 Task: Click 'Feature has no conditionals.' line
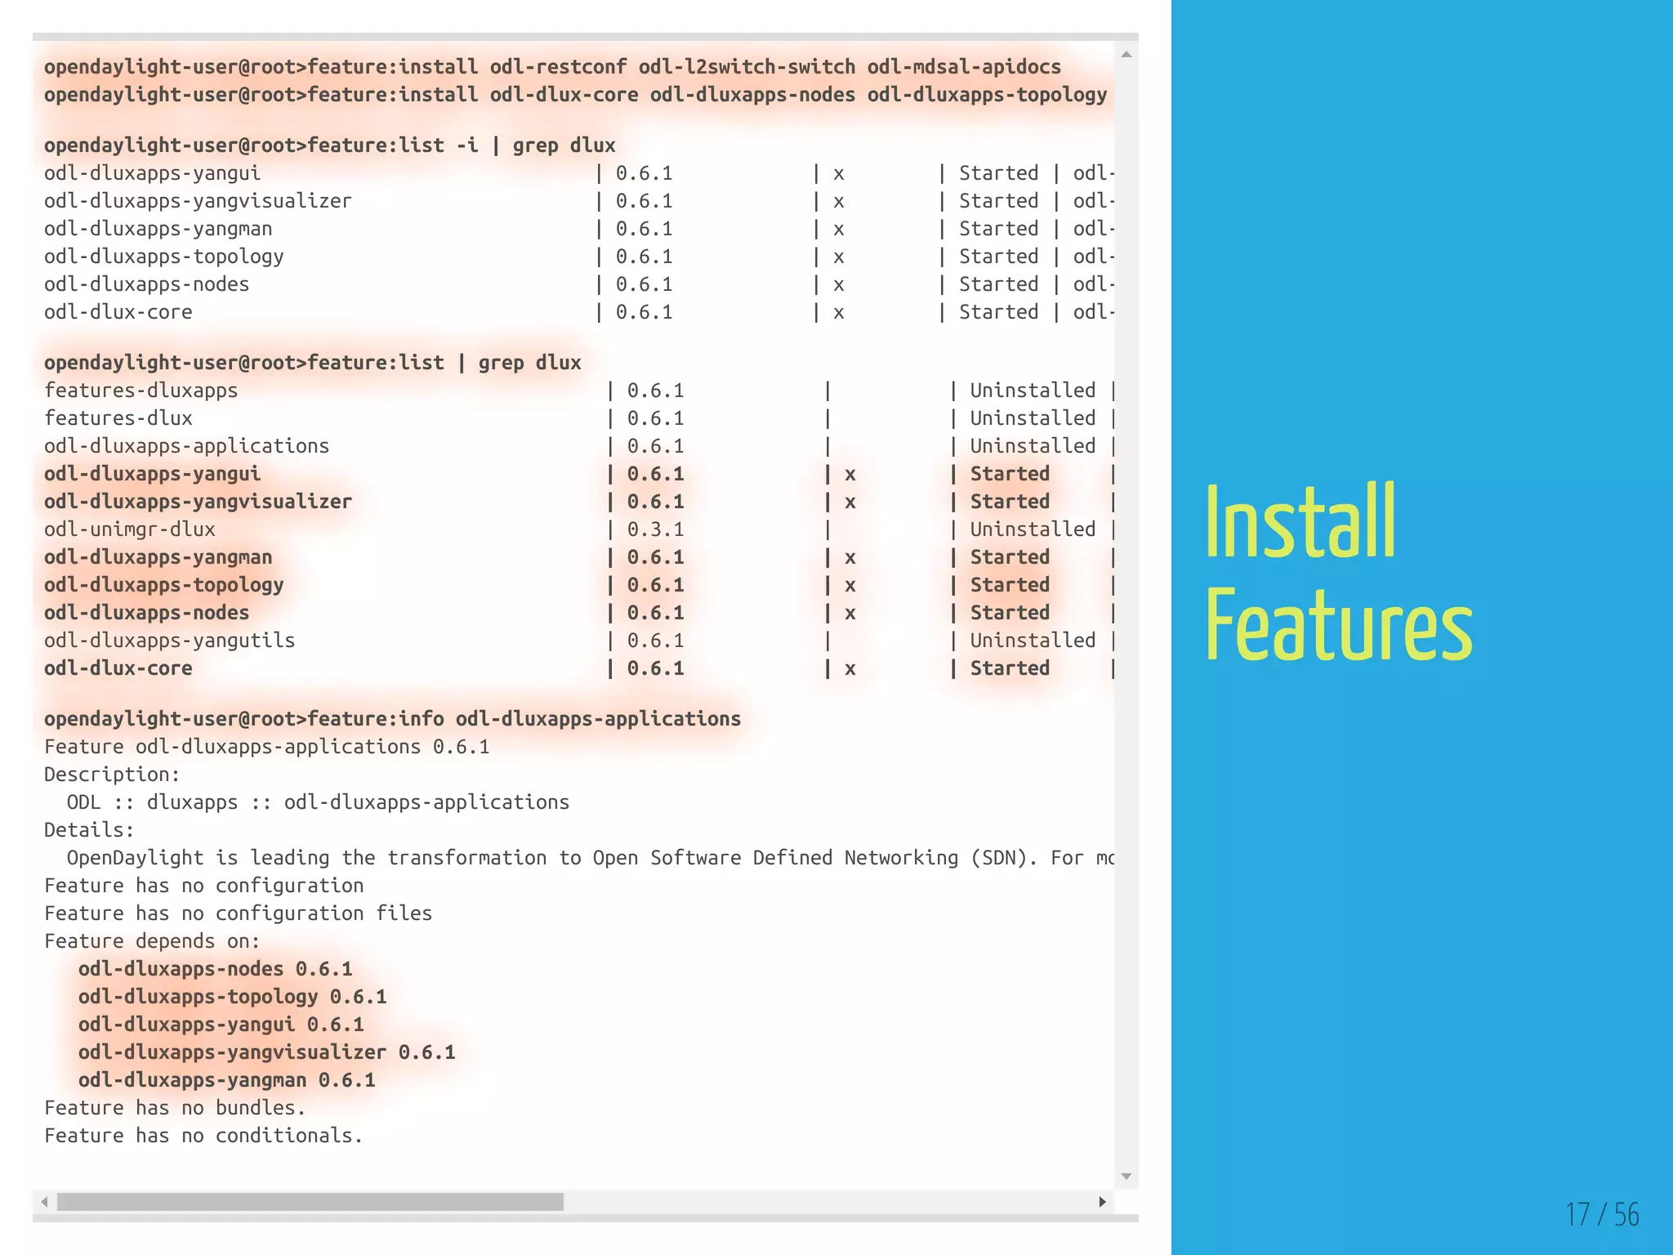(203, 1136)
